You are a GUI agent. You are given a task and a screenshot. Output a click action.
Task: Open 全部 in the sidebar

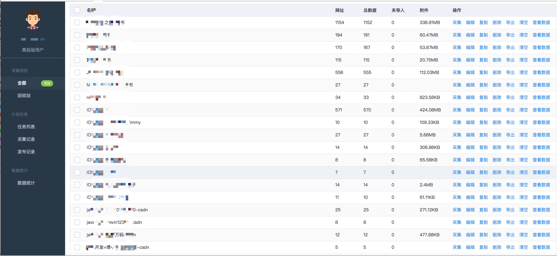pos(22,83)
